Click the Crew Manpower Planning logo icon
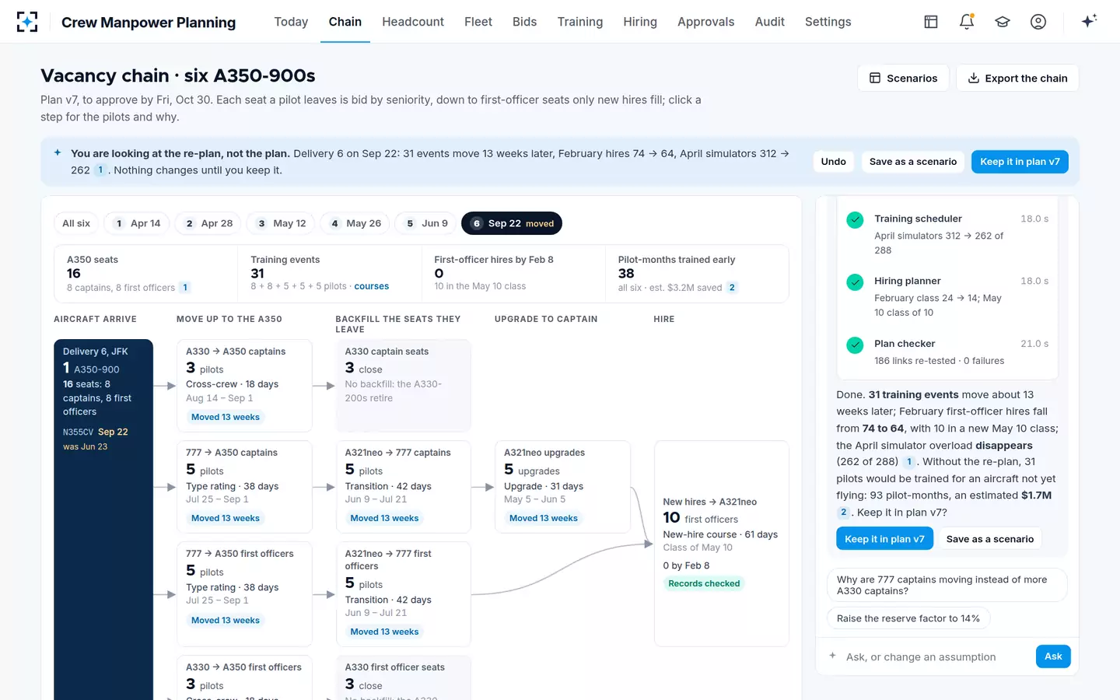1120x700 pixels. click(27, 22)
